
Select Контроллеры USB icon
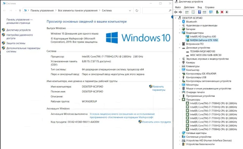click(183, 77)
